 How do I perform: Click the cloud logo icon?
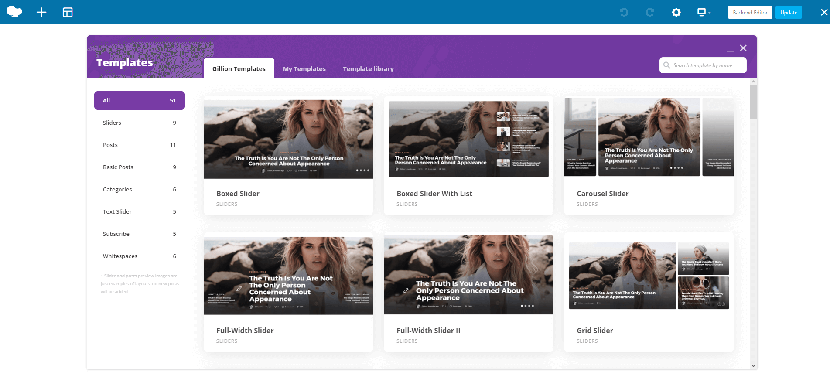click(14, 12)
